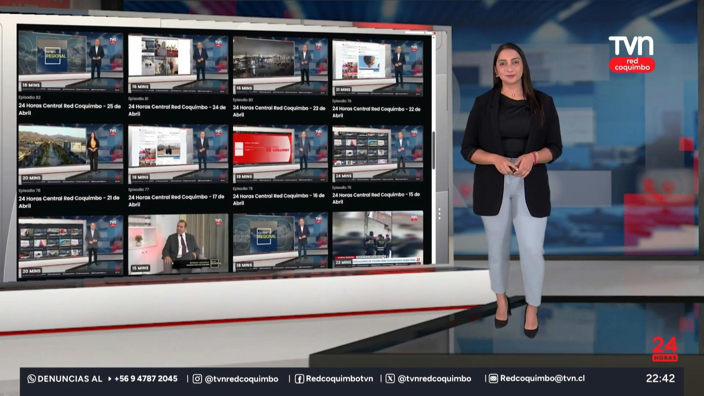
Task: Click the 24 Horas logo
Action: (664, 349)
